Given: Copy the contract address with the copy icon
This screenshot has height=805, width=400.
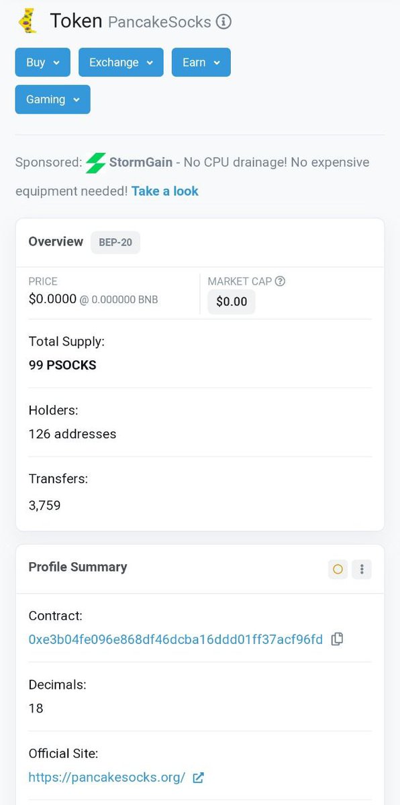Looking at the screenshot, I should coord(337,639).
